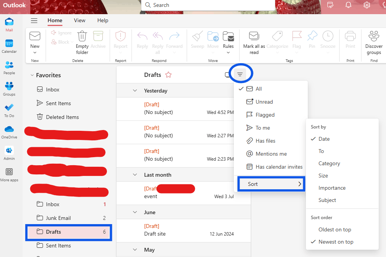The image size is (386, 257).
Task: Click the New mail envelope icon
Action: pyautogui.click(x=35, y=36)
